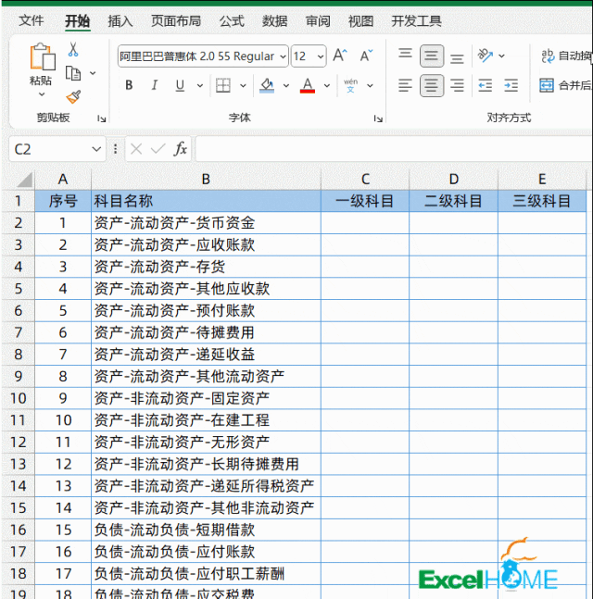Toggle Bold formatting
593x599 pixels.
(x=129, y=86)
